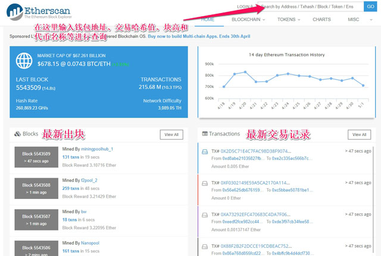Viewport: 381px width, 256px height.
Task: Click Amount 0.00137147 Ether text
Action: click(236, 230)
